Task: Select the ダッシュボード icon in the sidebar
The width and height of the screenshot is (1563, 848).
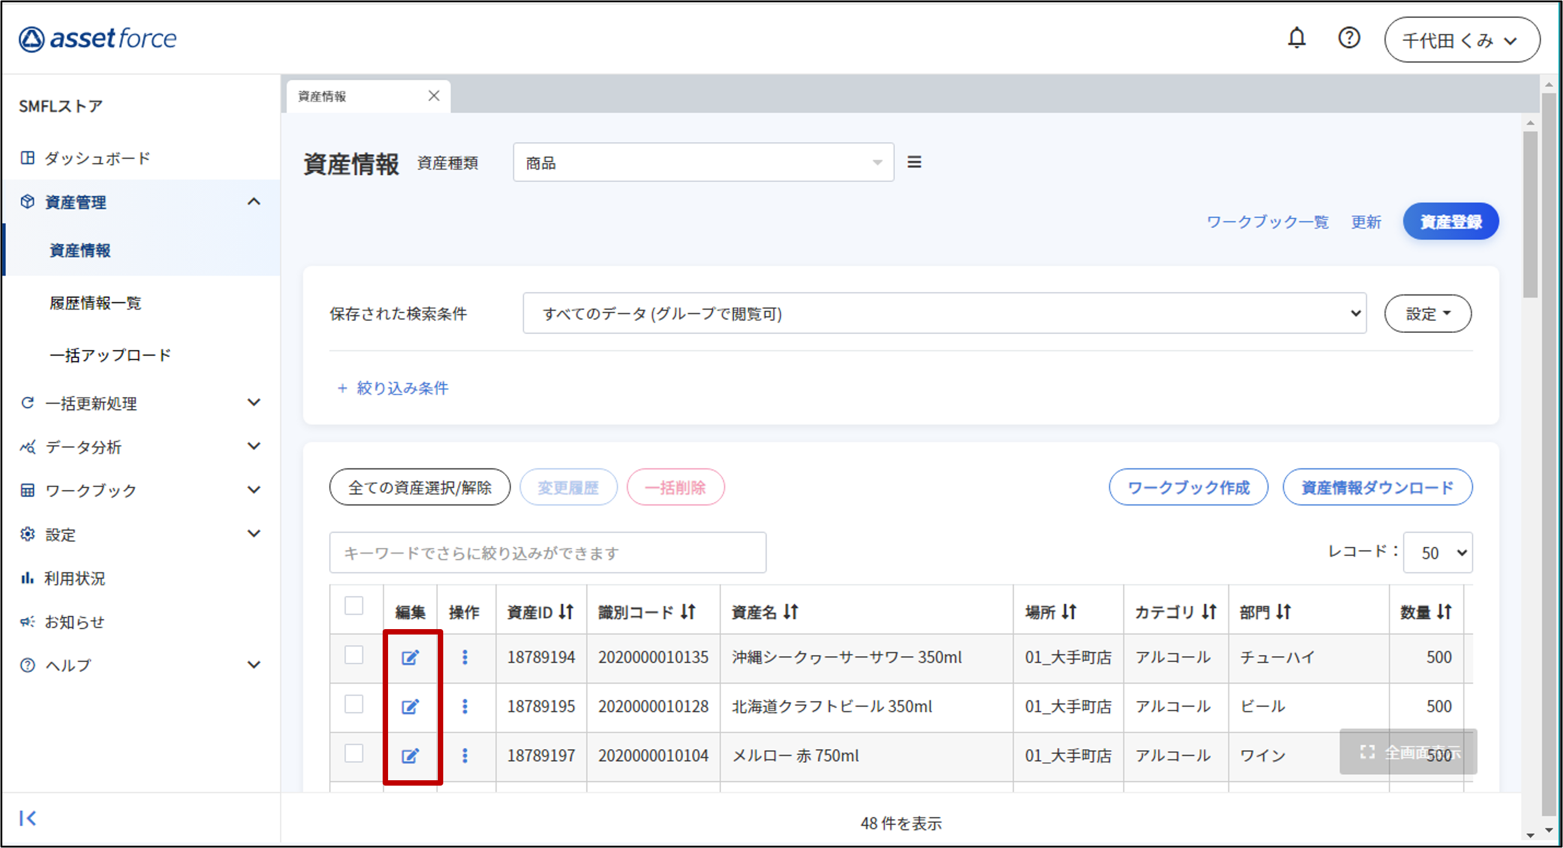Action: [28, 157]
